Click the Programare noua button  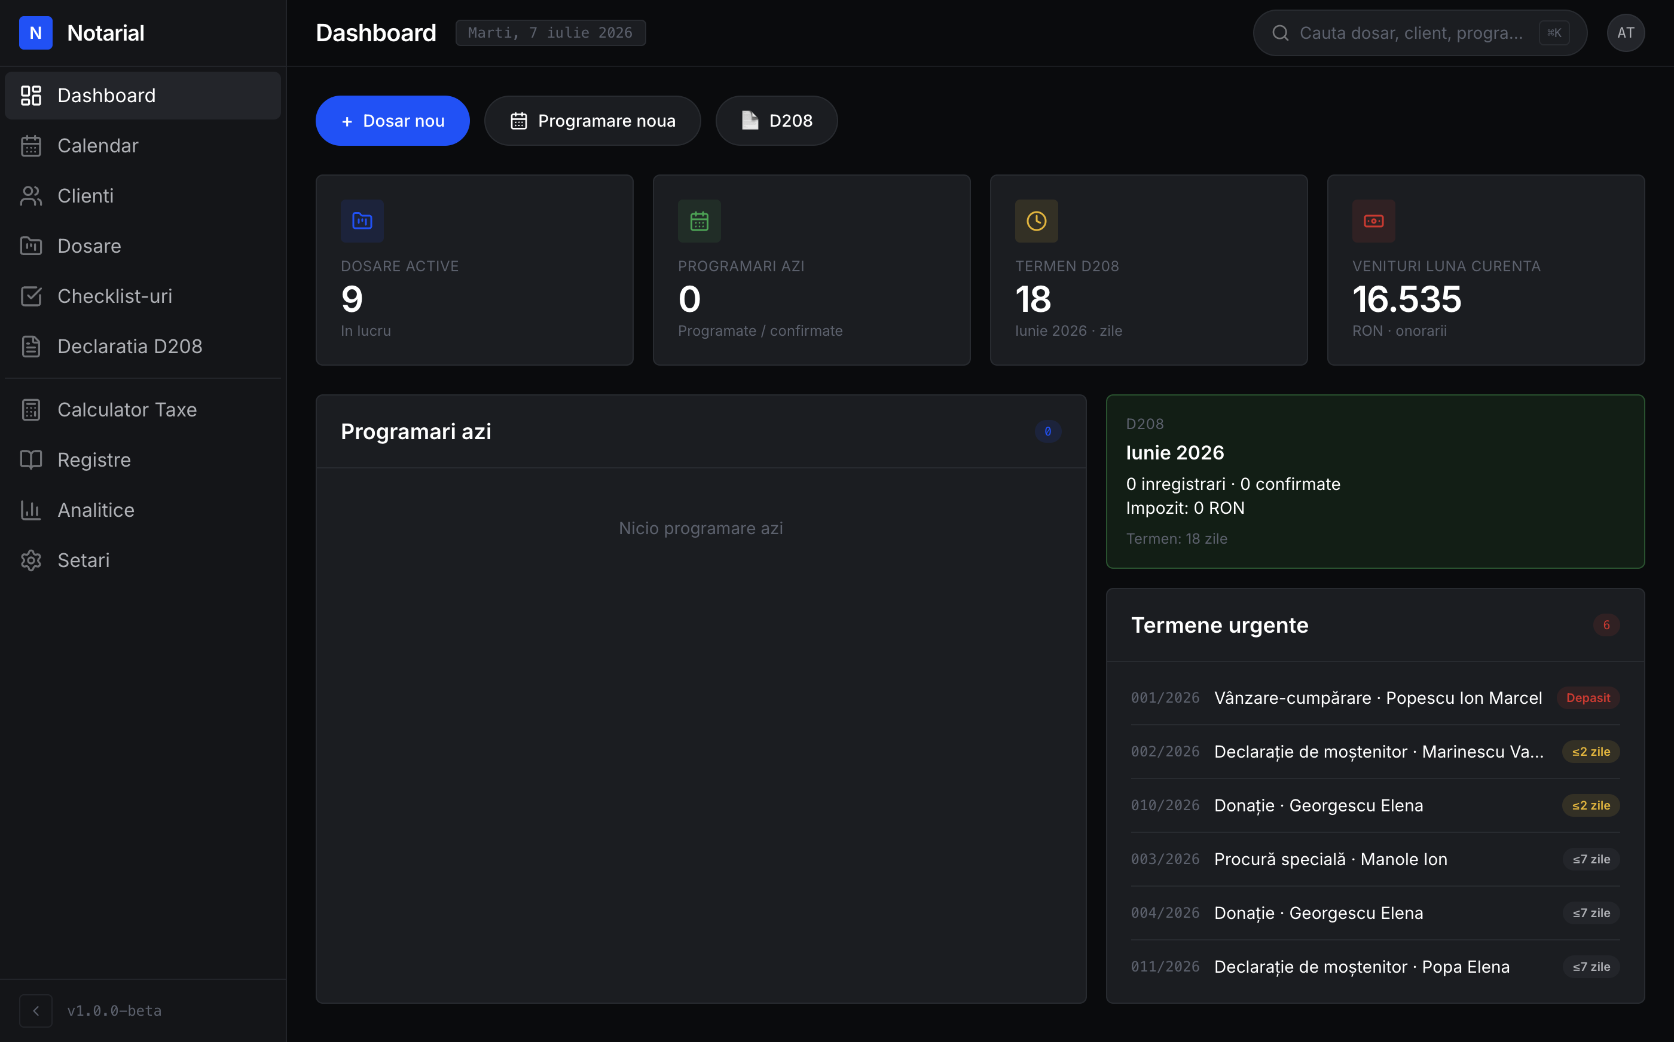[592, 121]
